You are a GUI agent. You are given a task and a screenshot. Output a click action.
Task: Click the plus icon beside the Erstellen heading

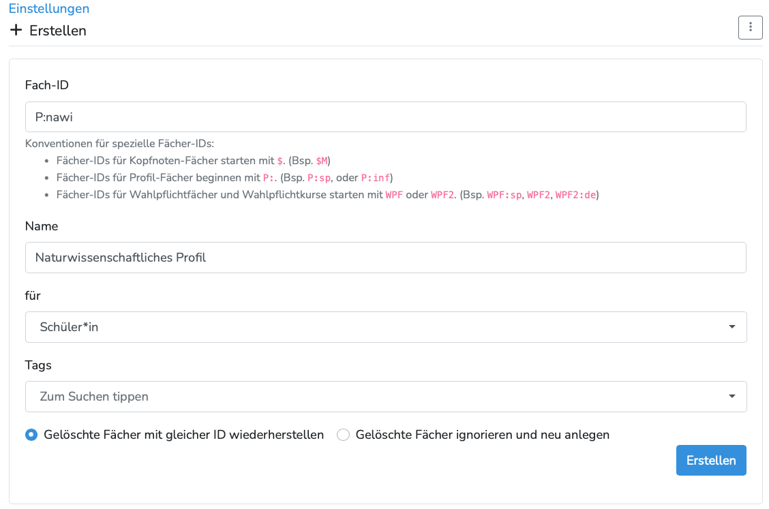[16, 31]
